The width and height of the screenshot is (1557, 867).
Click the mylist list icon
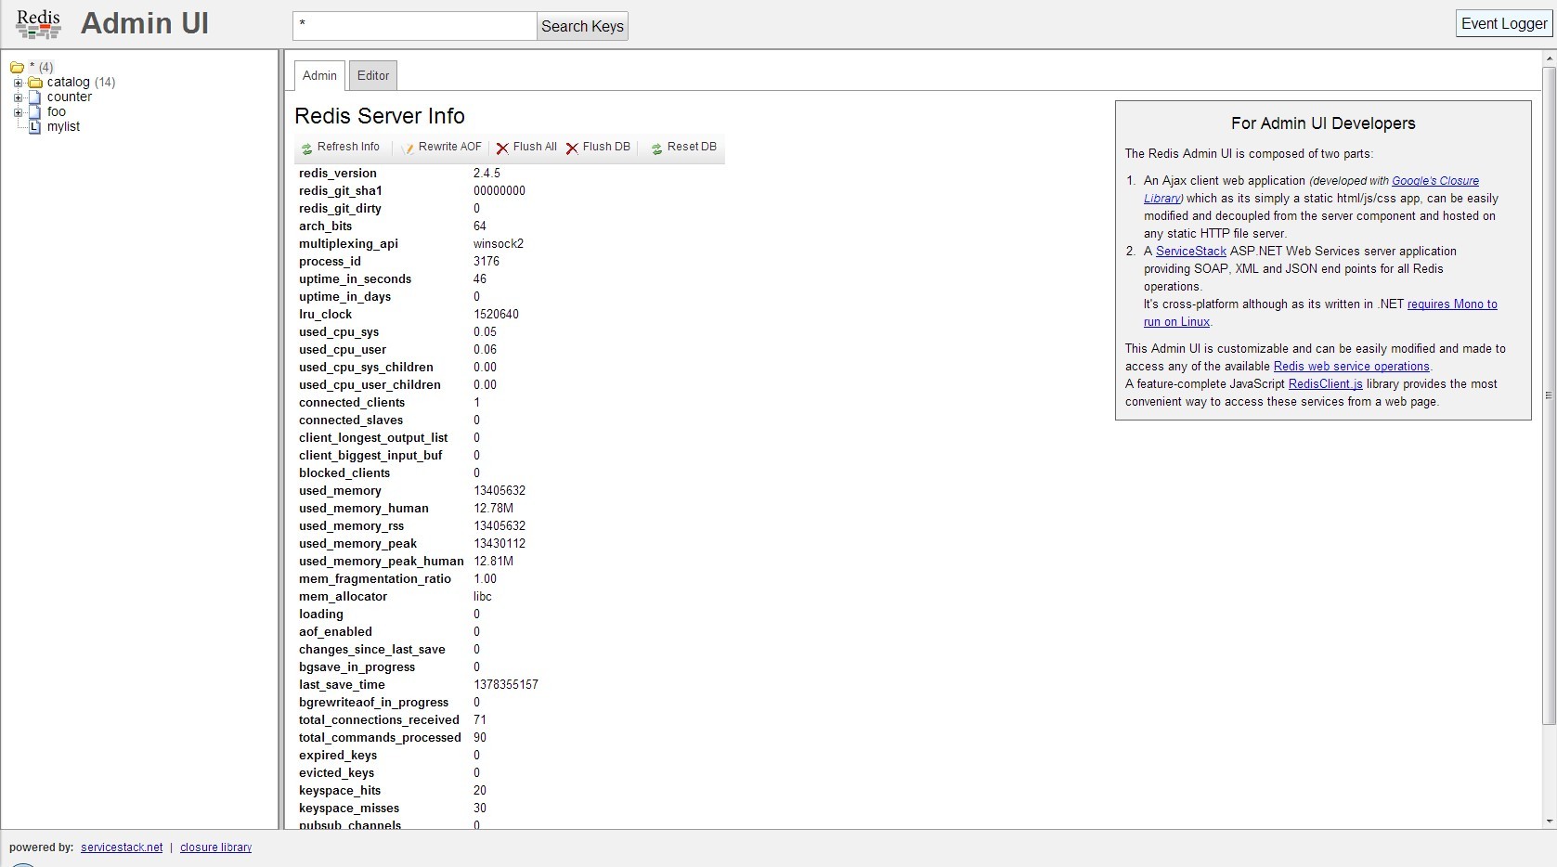point(35,126)
